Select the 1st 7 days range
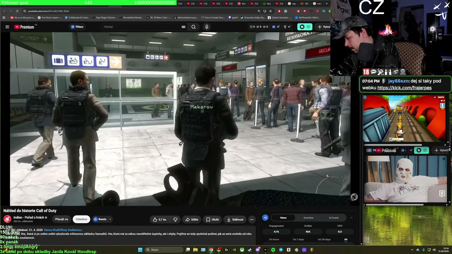Viewport: 452px width, 254px height. pyautogui.click(x=298, y=240)
